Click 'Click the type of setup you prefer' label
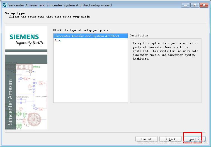 [x=82, y=30]
